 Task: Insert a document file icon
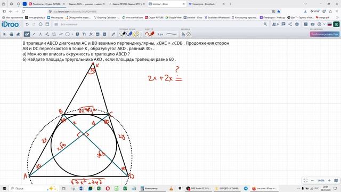pos(104,34)
